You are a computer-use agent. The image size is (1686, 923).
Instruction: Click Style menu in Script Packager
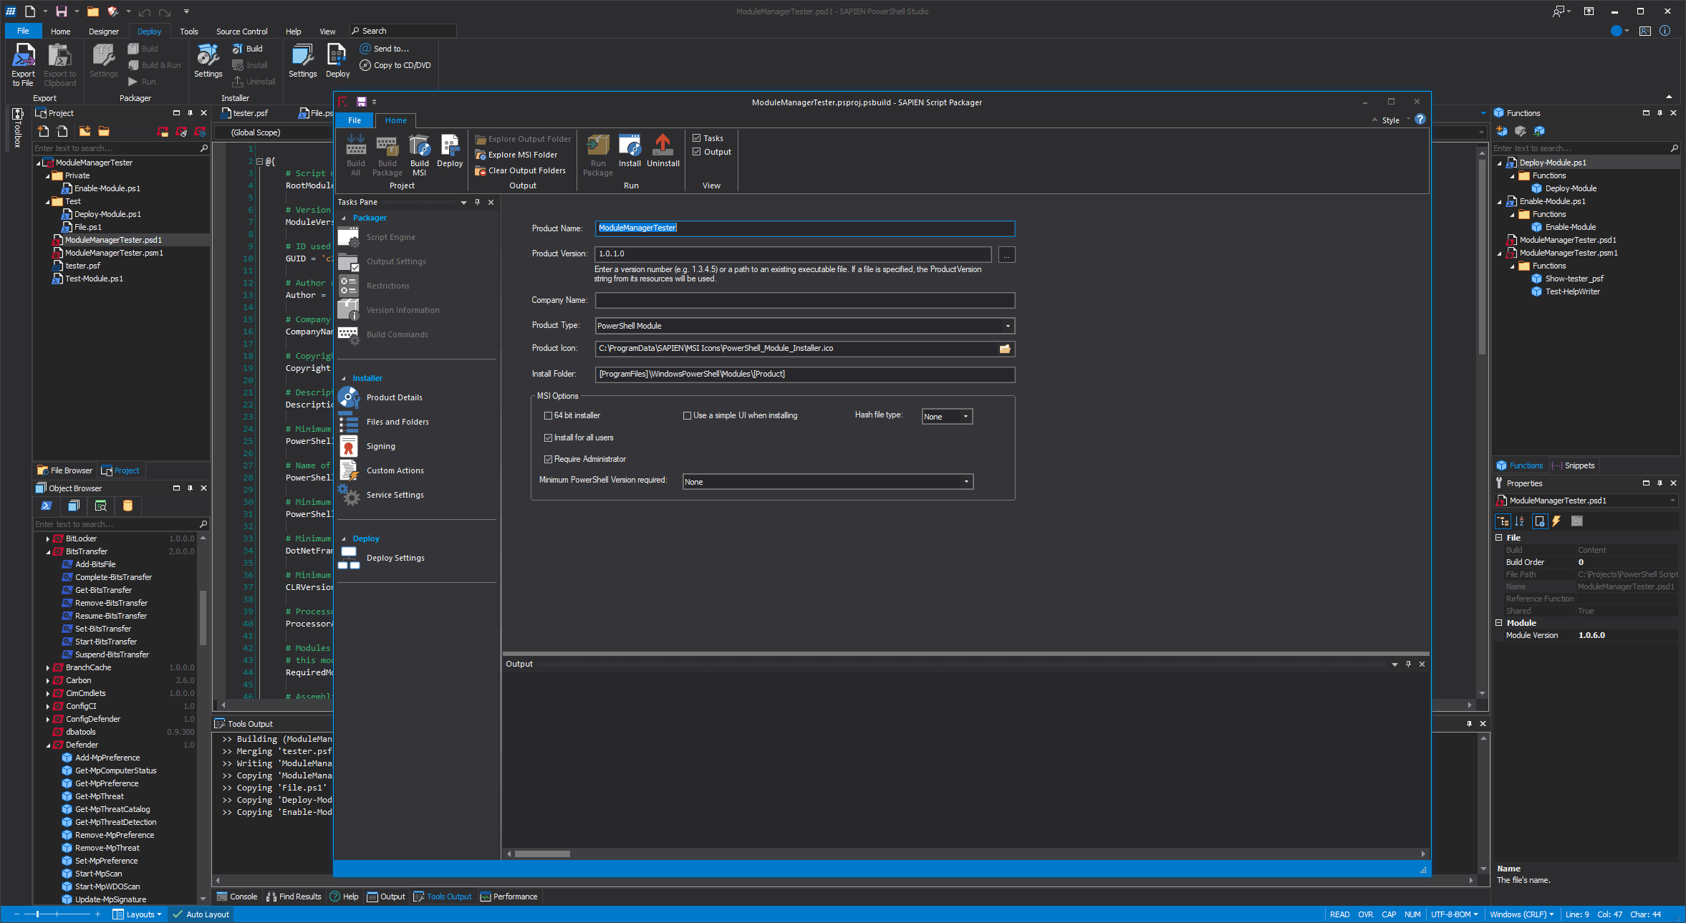[1390, 120]
